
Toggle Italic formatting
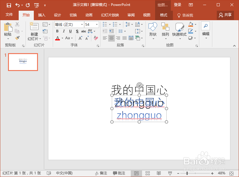tap(64, 31)
